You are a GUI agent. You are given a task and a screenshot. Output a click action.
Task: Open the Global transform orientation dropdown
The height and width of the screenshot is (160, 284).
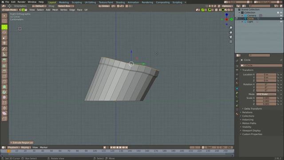(x=104, y=6)
